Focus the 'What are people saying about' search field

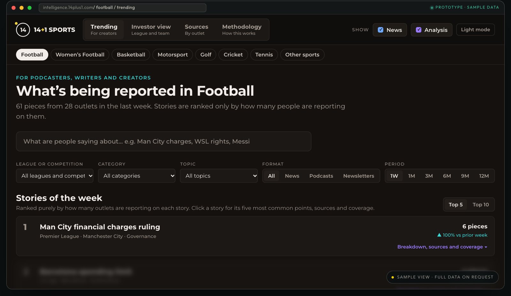tap(164, 141)
